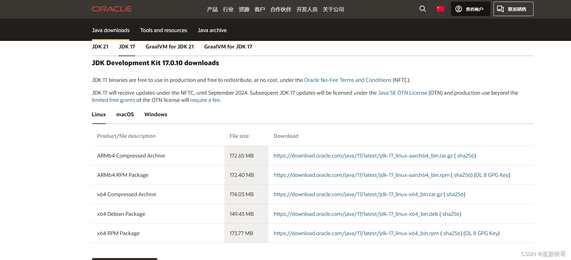The height and width of the screenshot is (260, 571).
Task: Click the 'Product/file description' column header
Action: coord(126,136)
